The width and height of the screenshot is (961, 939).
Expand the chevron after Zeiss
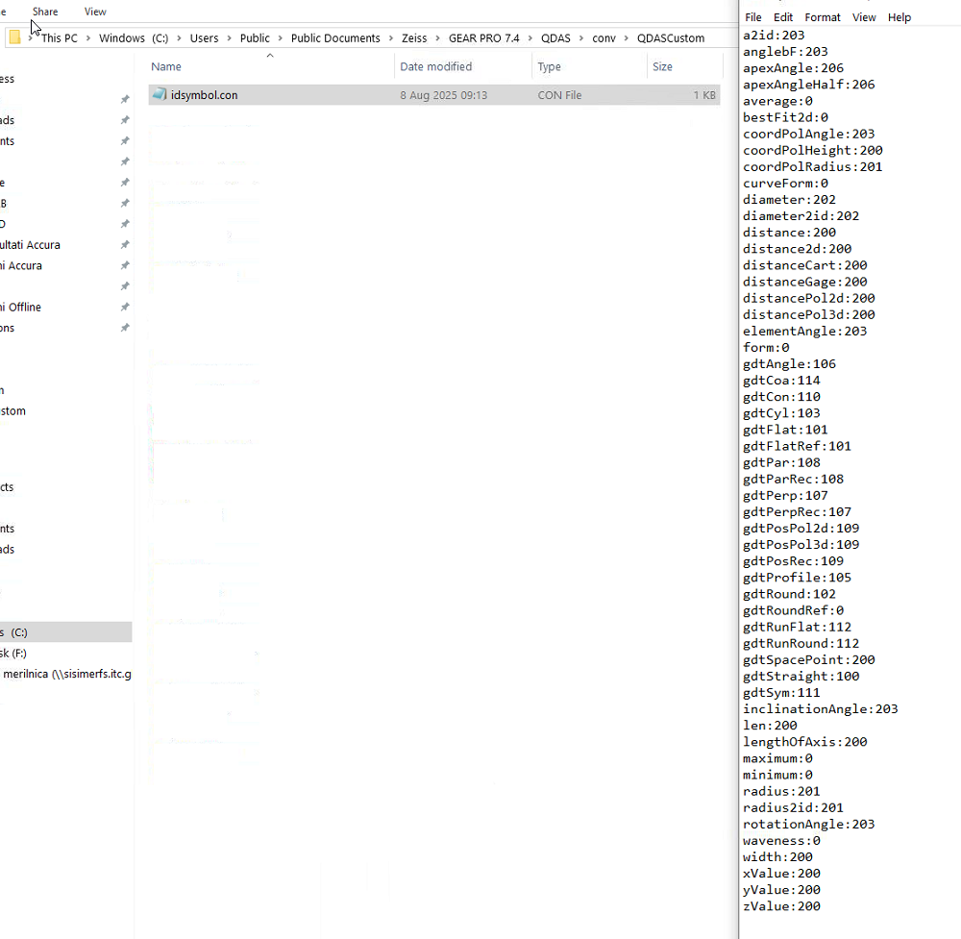(437, 38)
